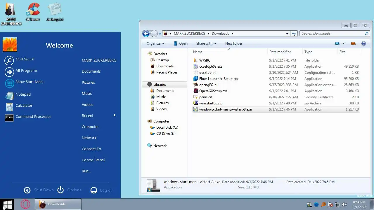This screenshot has height=210, width=374.
Task: Open the Share with dropdown
Action: tap(206, 43)
